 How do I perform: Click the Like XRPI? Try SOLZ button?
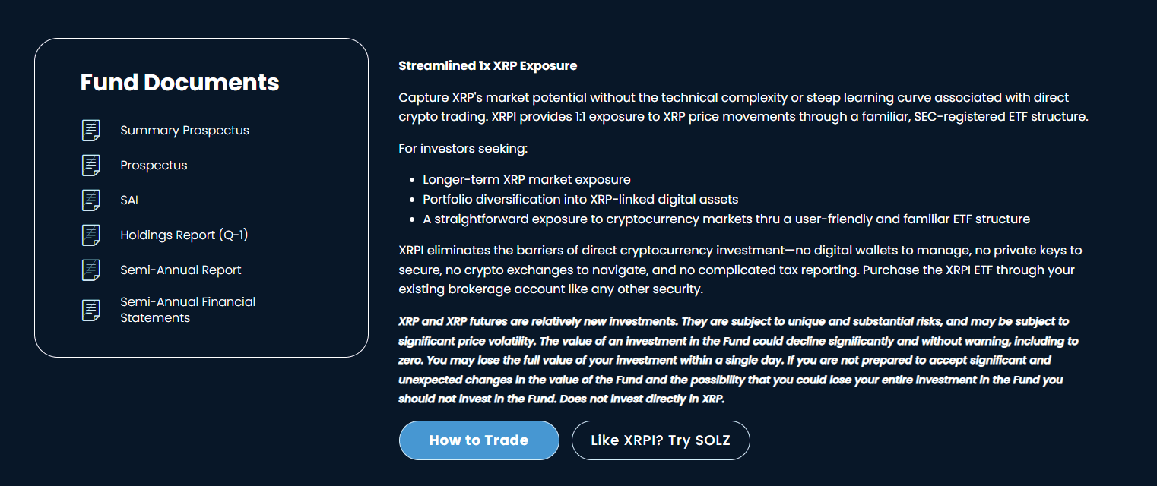click(x=661, y=440)
